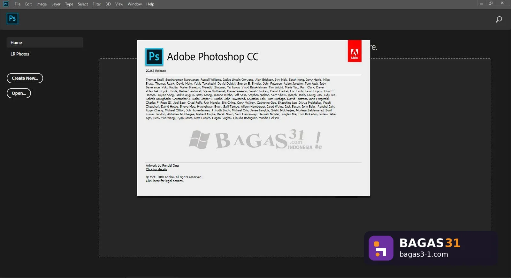Open the Filter menu
Image resolution: width=511 pixels, height=278 pixels.
click(x=97, y=4)
